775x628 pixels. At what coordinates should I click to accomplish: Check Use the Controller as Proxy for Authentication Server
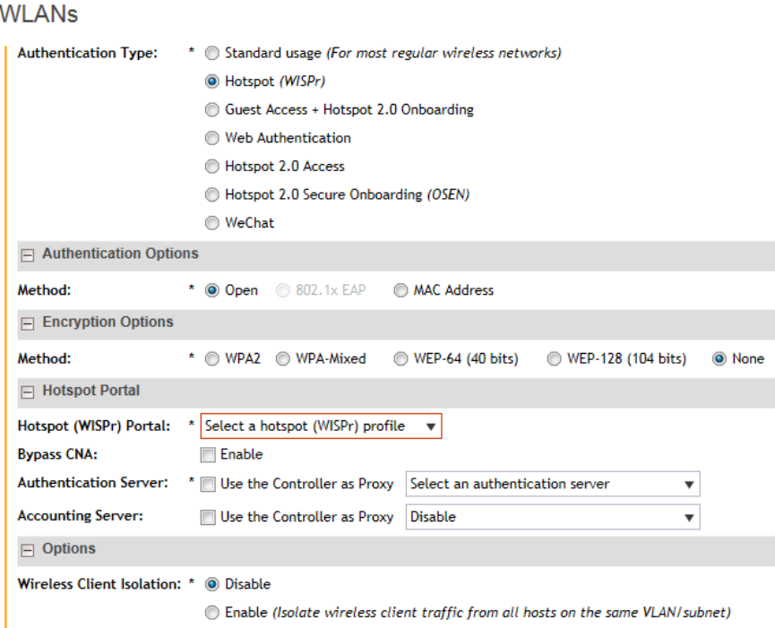click(208, 485)
